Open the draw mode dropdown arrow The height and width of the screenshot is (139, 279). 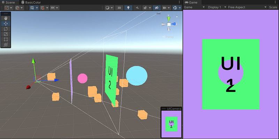(112, 8)
